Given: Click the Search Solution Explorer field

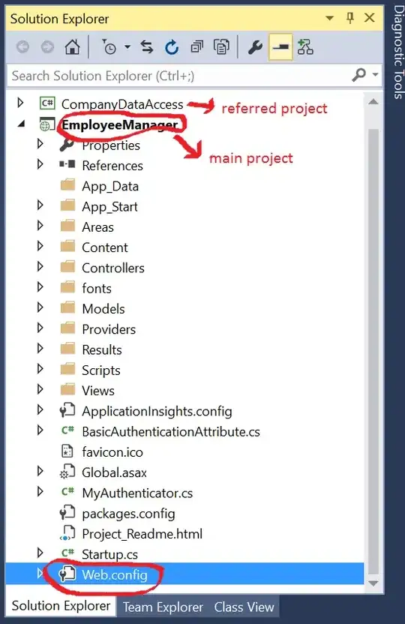Looking at the screenshot, I should click(x=179, y=75).
